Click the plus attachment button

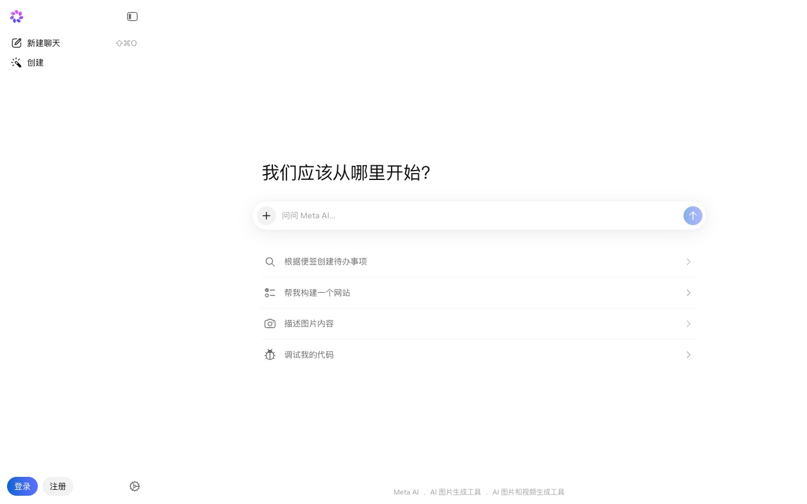pyautogui.click(x=266, y=215)
